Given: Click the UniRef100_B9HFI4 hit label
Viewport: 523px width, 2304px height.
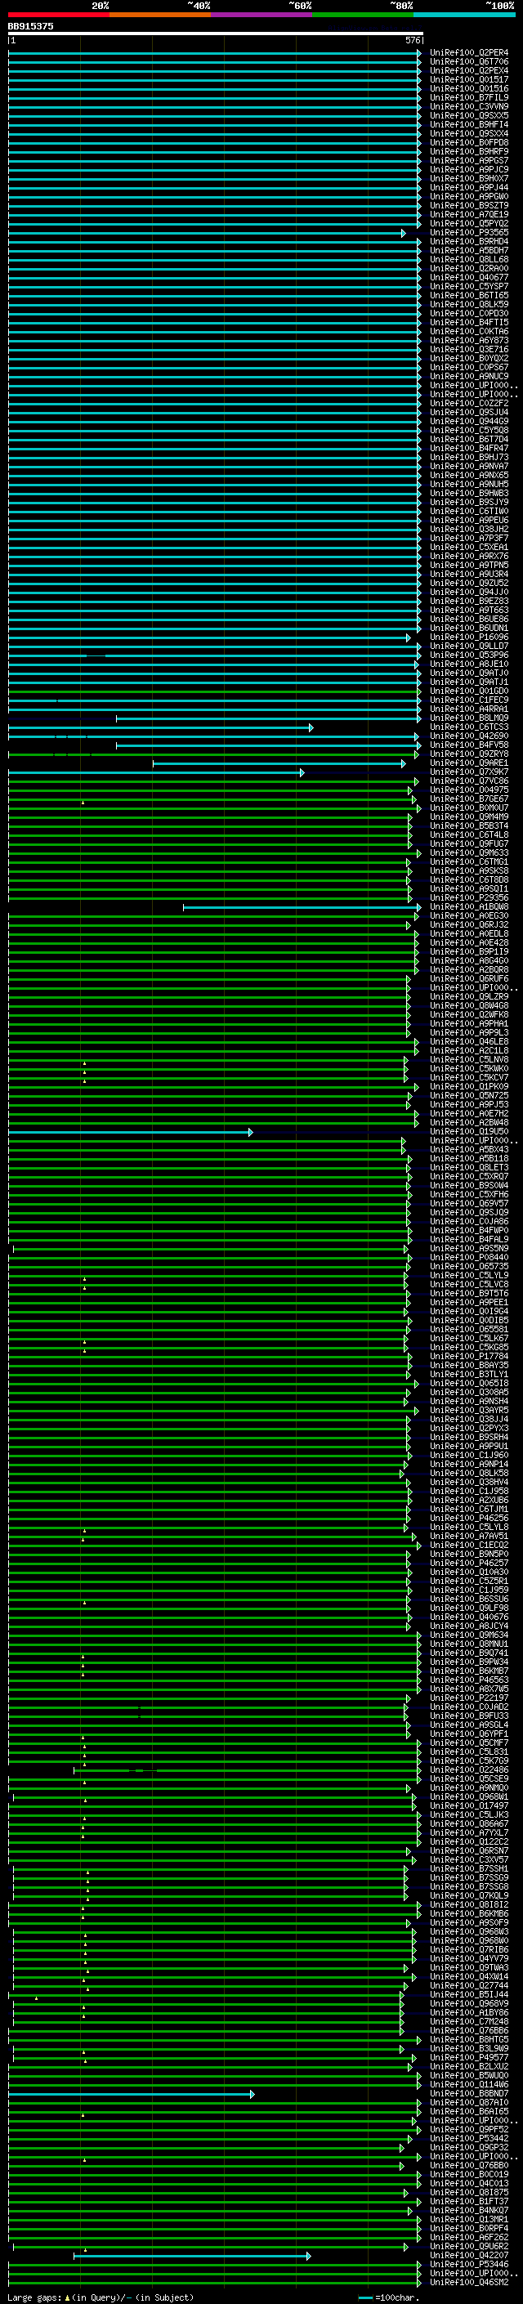Looking at the screenshot, I should 469,124.
